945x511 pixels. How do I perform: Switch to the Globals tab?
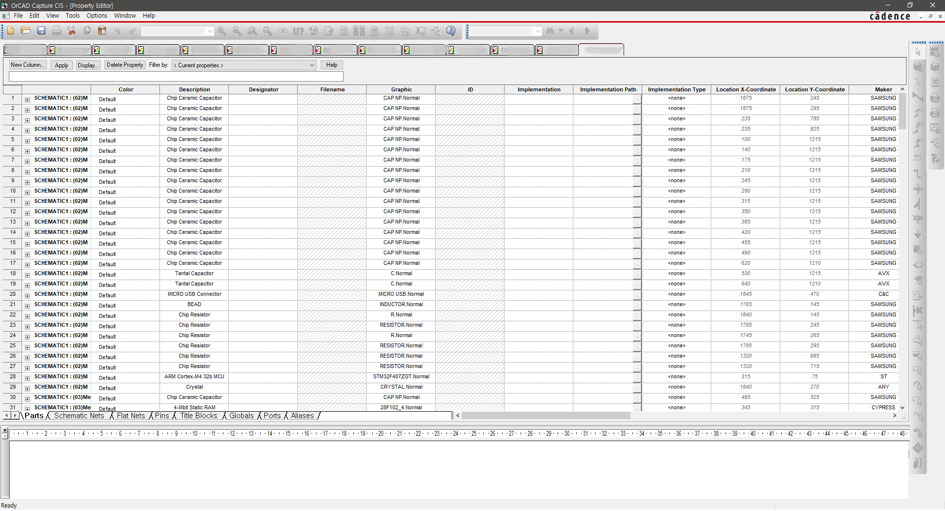(242, 416)
